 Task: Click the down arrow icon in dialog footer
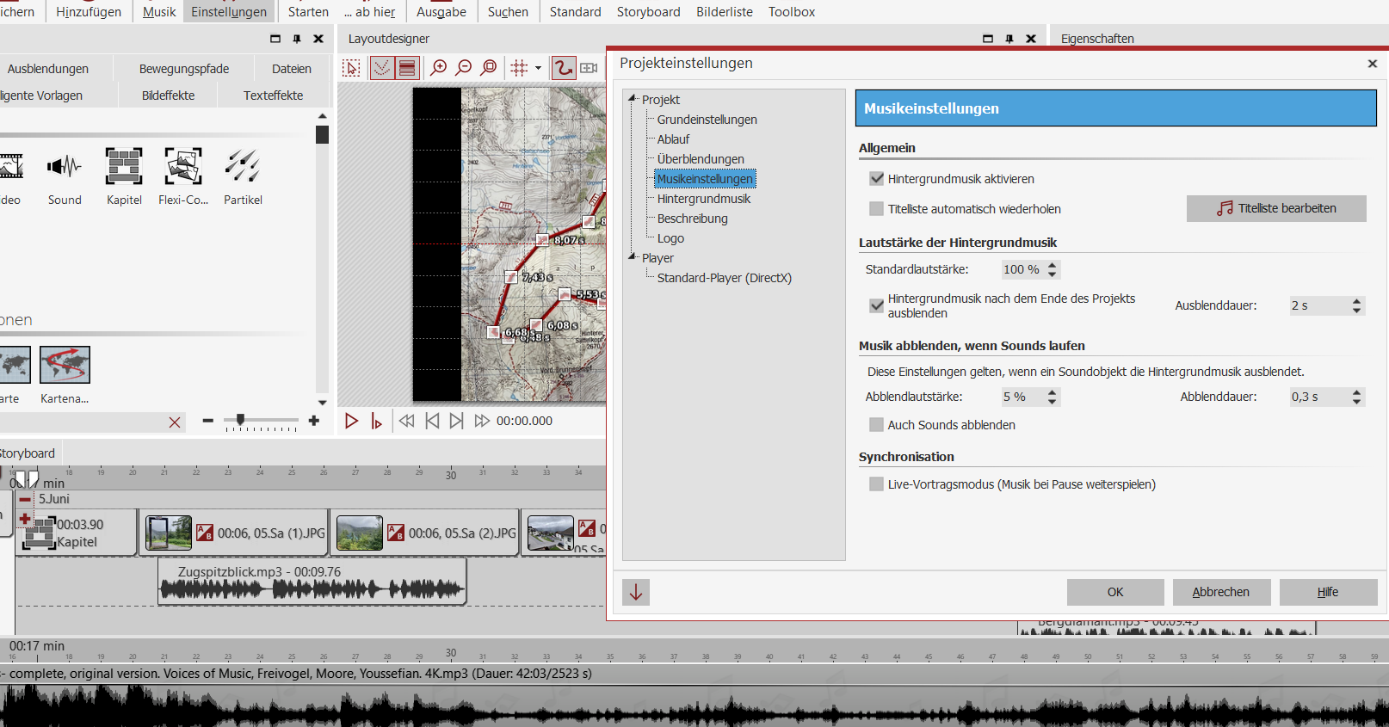click(636, 592)
